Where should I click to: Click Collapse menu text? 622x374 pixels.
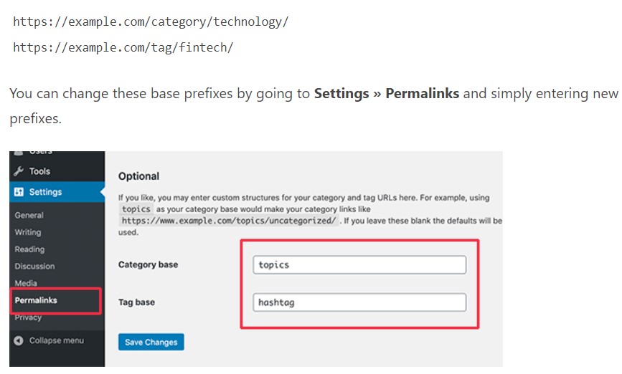coord(57,340)
